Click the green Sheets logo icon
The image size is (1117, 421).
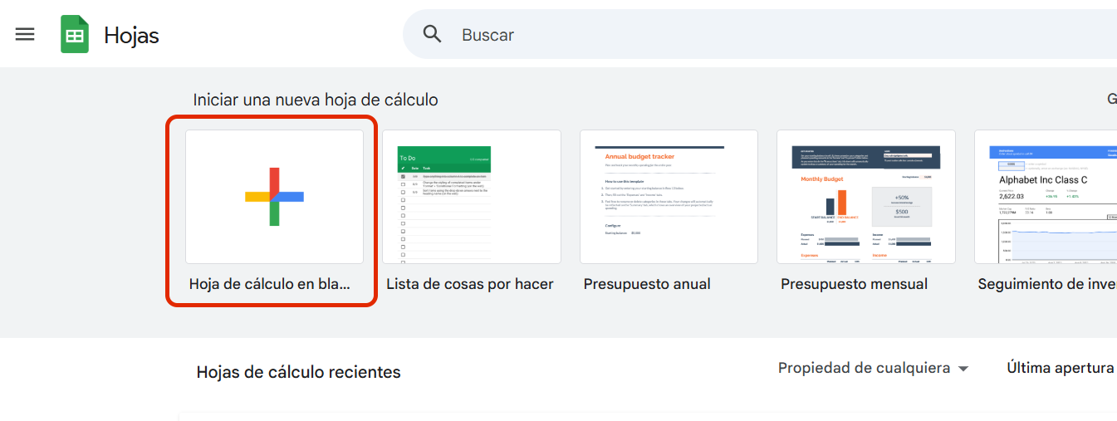point(75,35)
